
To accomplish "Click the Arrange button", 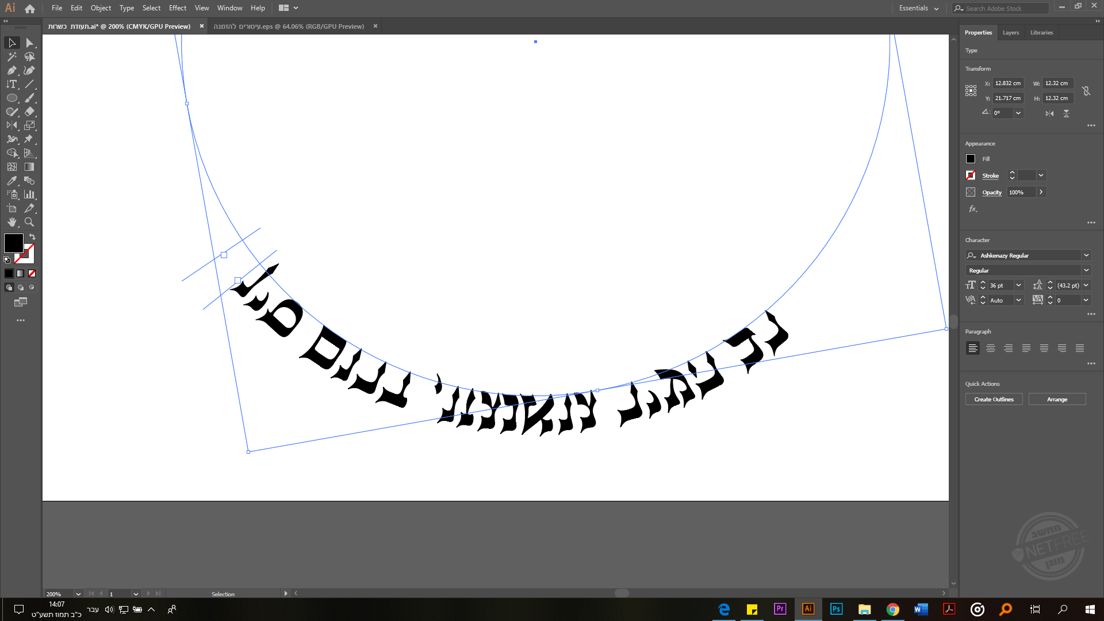I will tap(1057, 399).
